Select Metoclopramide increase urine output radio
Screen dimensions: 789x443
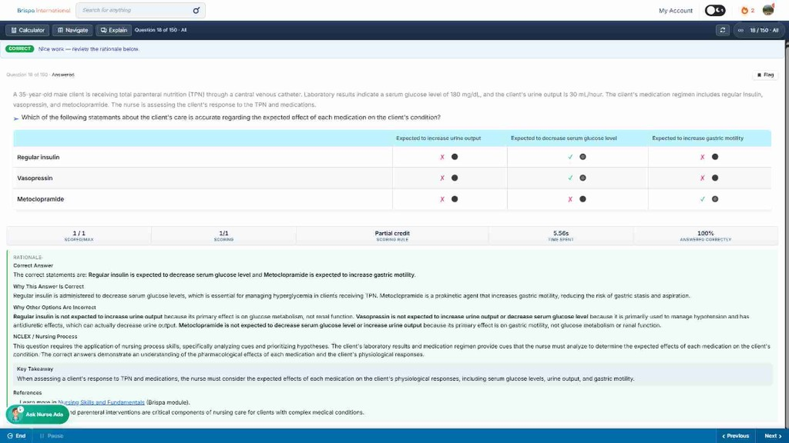[x=455, y=199]
